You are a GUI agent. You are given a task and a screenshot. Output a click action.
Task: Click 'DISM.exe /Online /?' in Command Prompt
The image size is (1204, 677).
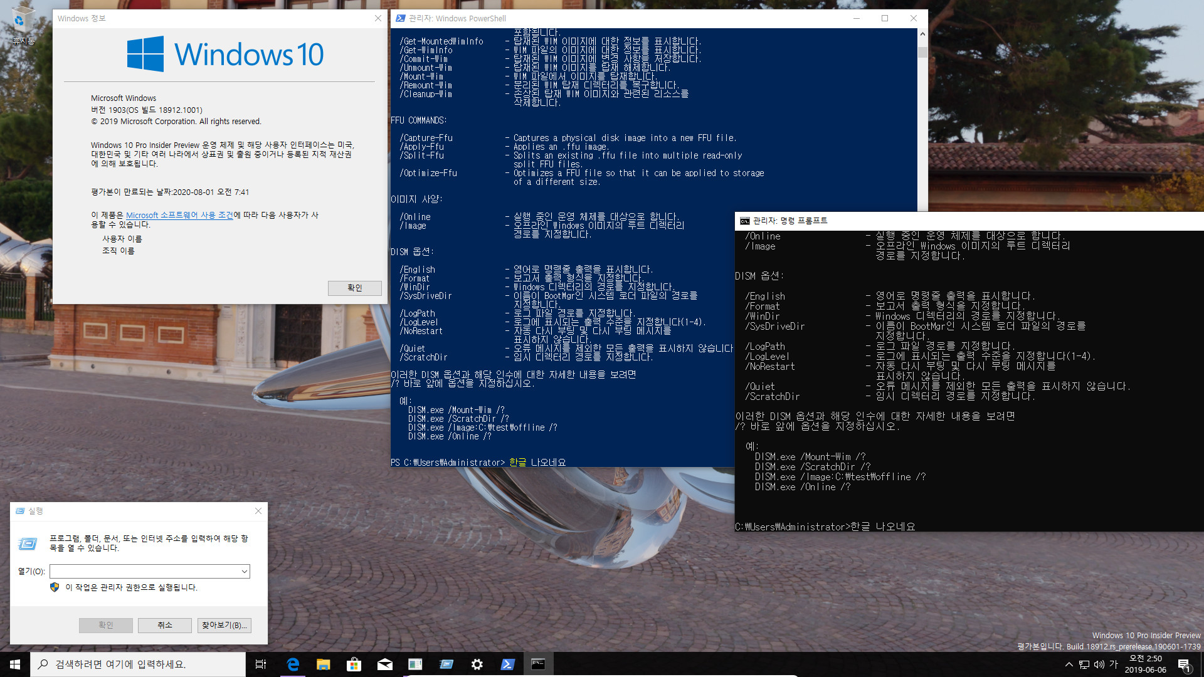tap(803, 487)
